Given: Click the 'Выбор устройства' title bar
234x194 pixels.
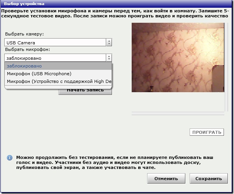Looking at the screenshot, I should 116,3.
